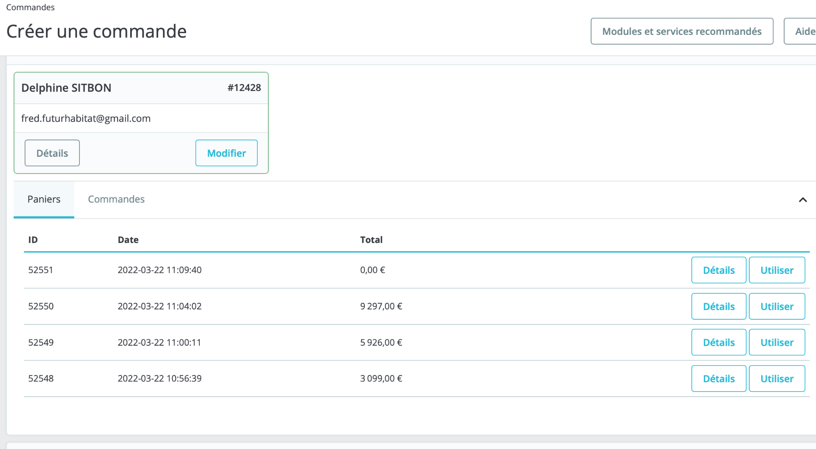View Détails of cart 52548
This screenshot has width=816, height=449.
(718, 378)
